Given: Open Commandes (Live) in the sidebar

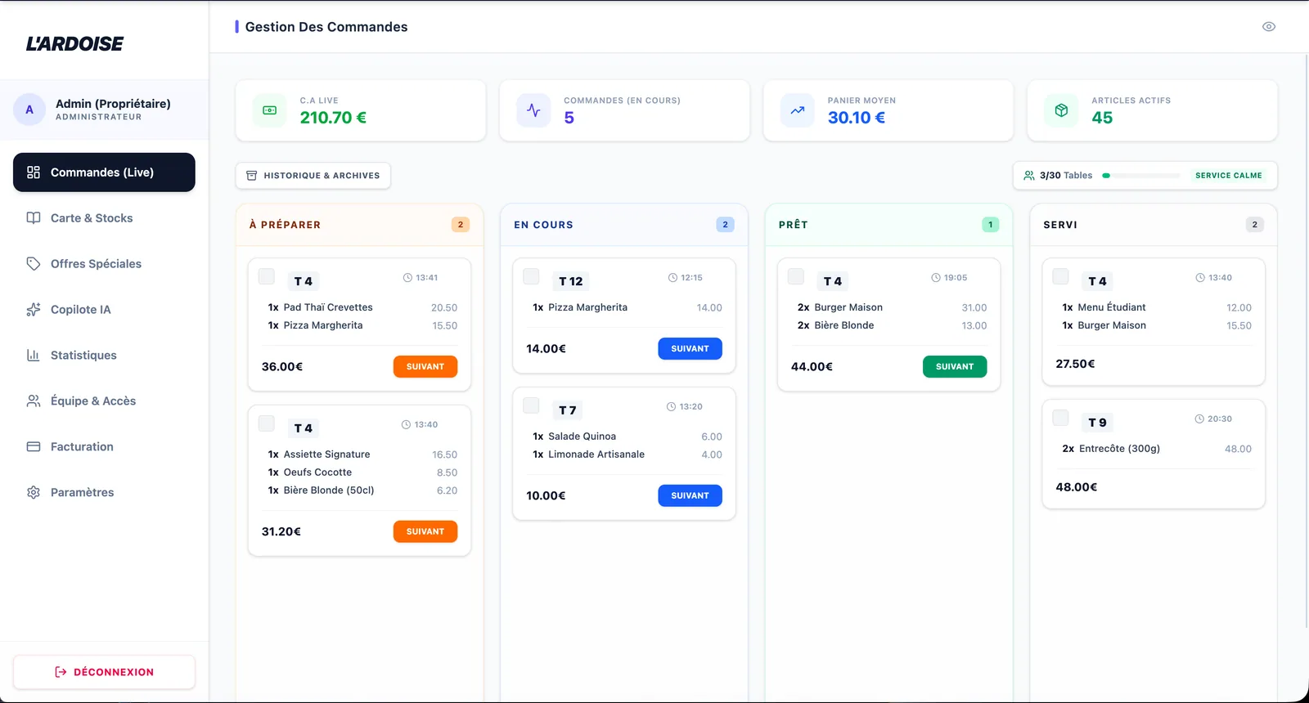Looking at the screenshot, I should [104, 172].
